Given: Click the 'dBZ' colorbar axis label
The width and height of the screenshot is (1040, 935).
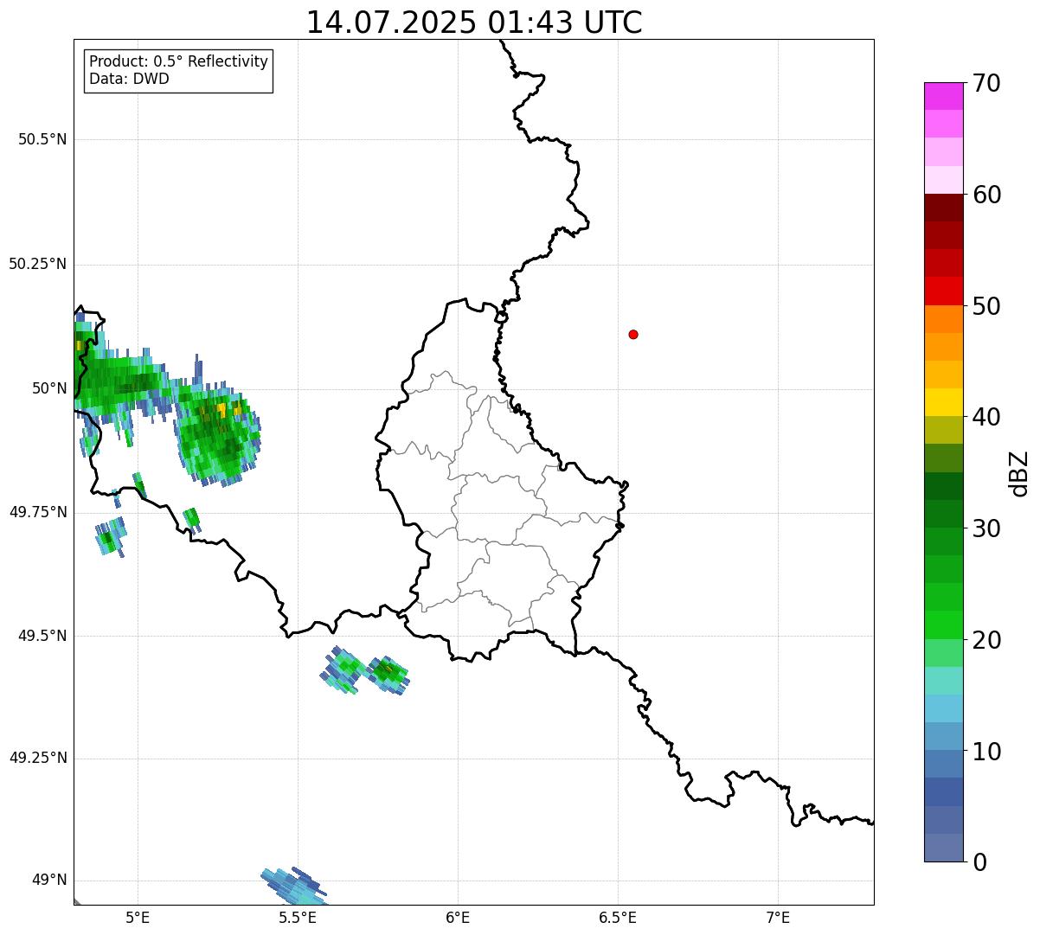Looking at the screenshot, I should pyautogui.click(x=1019, y=473).
